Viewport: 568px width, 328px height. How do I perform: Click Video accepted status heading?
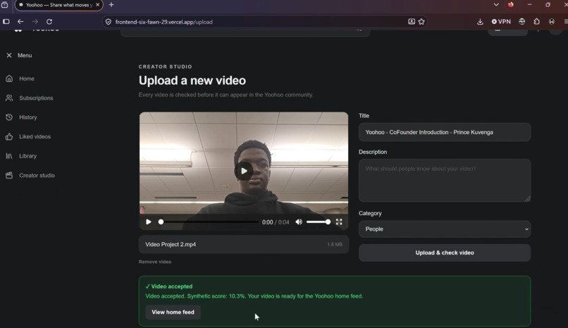(169, 286)
